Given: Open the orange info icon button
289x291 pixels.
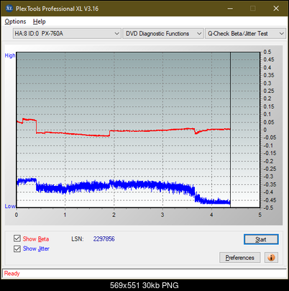Looking at the screenshot, I should [x=271, y=258].
